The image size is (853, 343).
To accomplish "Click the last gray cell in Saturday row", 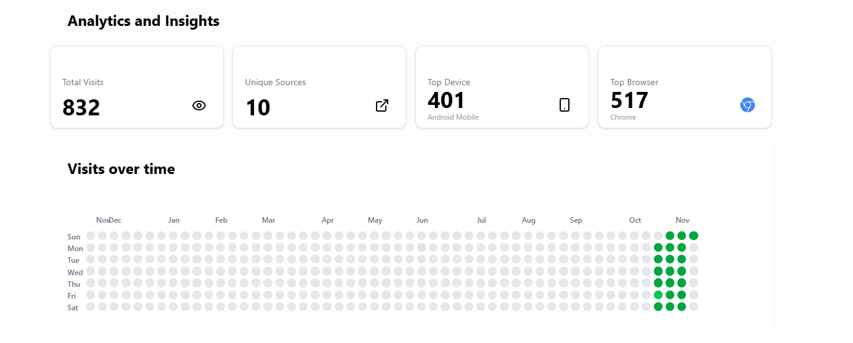I will (693, 307).
